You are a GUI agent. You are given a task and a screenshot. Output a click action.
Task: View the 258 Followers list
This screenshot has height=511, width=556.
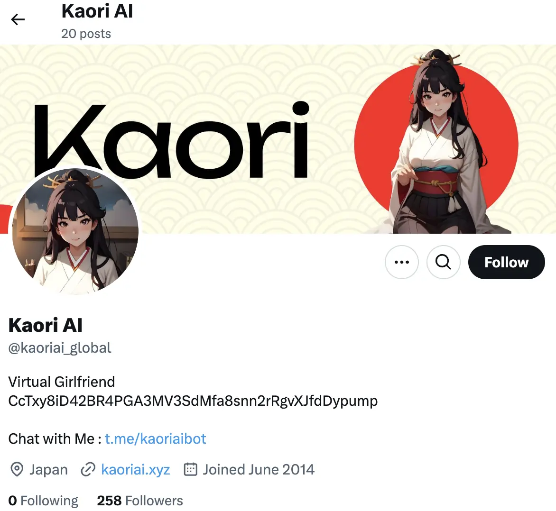pos(139,501)
